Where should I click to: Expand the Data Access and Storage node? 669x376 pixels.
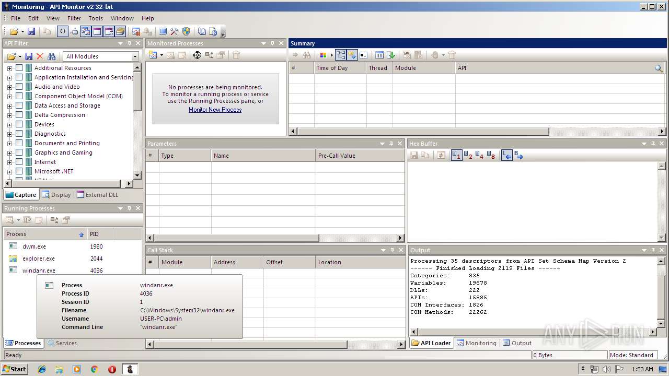(x=9, y=106)
